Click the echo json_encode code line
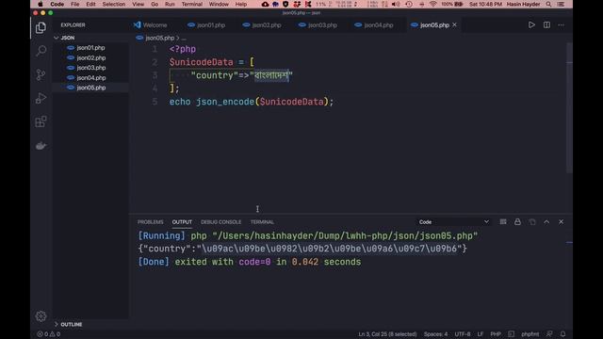Viewport: 603px width, 339px height. tap(252, 102)
